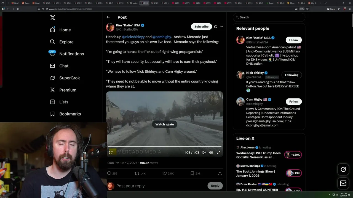
Task: Click the browser address bar
Action: click(x=165, y=9)
